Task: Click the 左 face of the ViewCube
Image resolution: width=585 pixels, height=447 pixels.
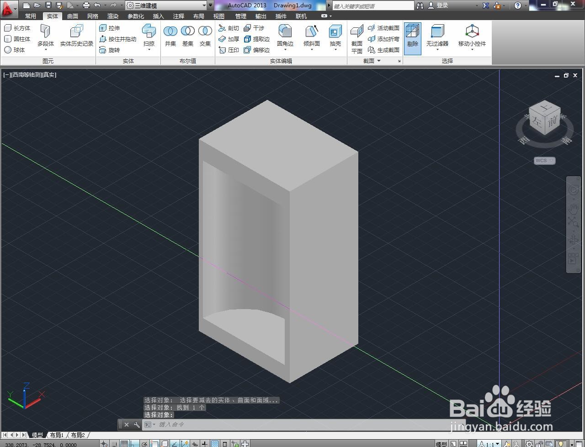Action: (x=537, y=121)
